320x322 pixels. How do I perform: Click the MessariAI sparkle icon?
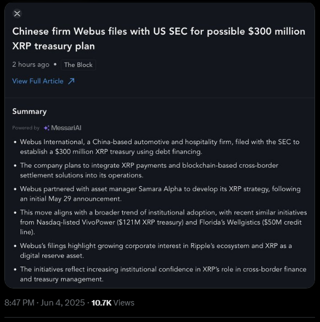tap(46, 128)
